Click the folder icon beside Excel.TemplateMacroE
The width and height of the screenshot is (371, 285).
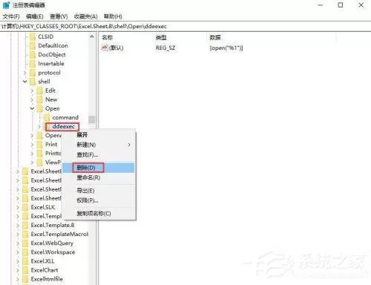pos(25,234)
